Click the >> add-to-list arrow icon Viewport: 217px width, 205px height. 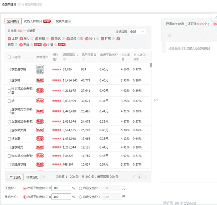[156, 100]
